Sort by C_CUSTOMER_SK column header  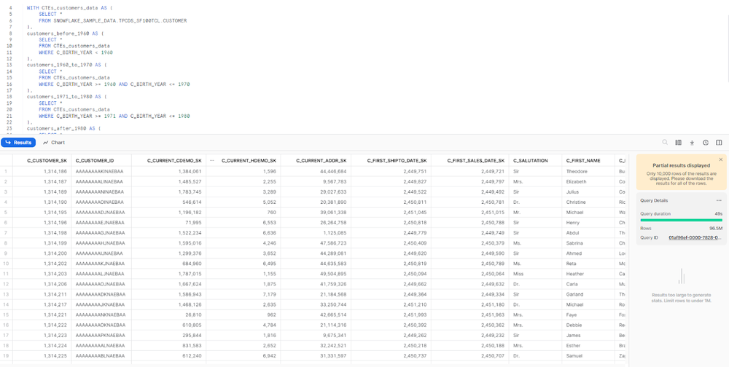tap(47, 161)
